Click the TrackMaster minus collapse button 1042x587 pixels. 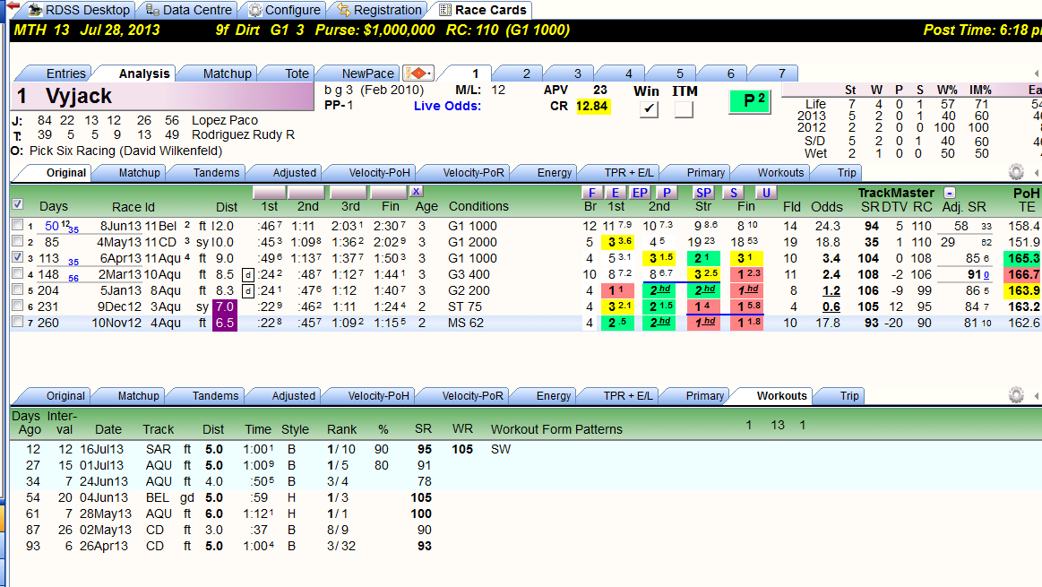click(x=950, y=192)
